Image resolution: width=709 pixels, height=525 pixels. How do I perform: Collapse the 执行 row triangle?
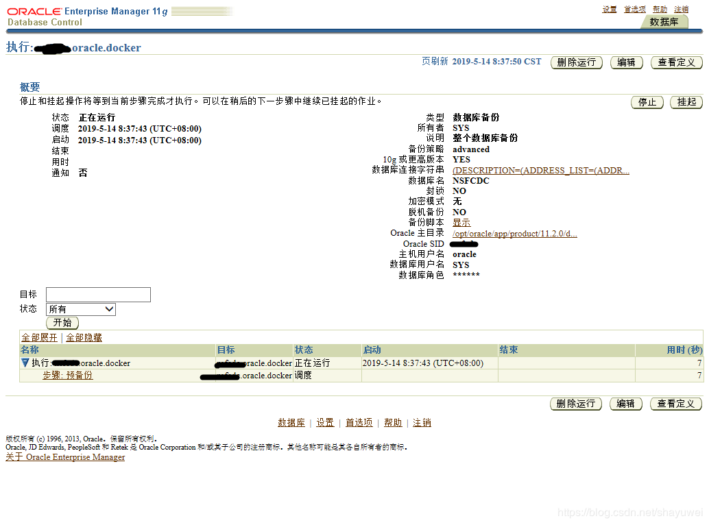(x=25, y=363)
